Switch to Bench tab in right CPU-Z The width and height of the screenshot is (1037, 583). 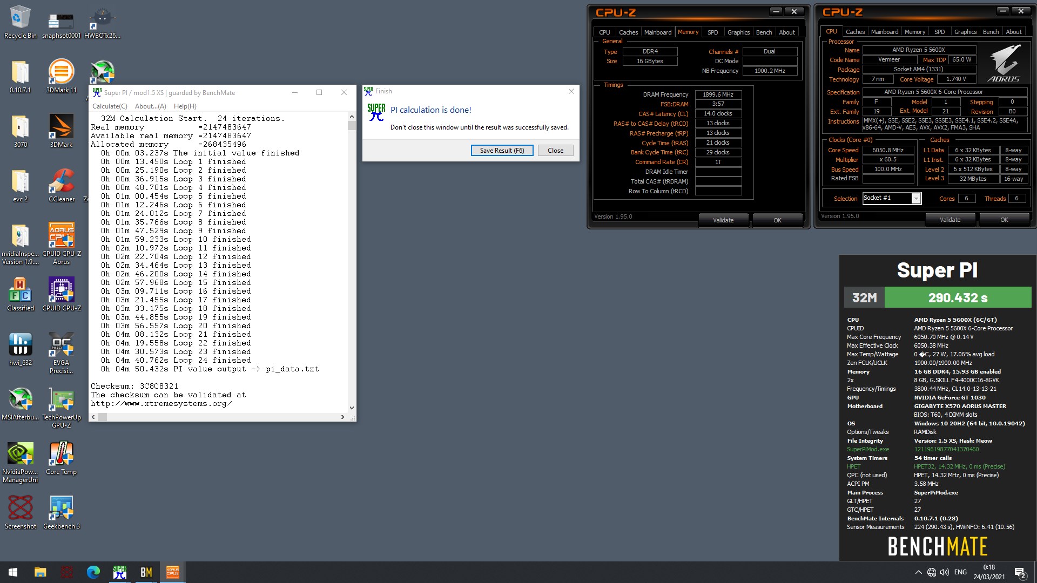[991, 32]
